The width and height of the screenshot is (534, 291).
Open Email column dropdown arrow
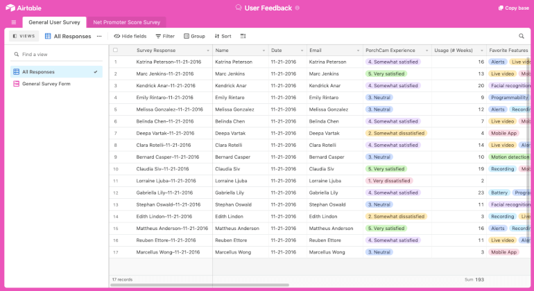click(x=358, y=51)
